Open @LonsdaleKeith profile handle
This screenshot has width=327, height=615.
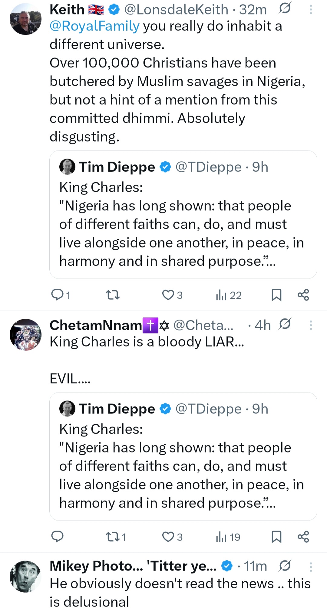pyautogui.click(x=176, y=10)
